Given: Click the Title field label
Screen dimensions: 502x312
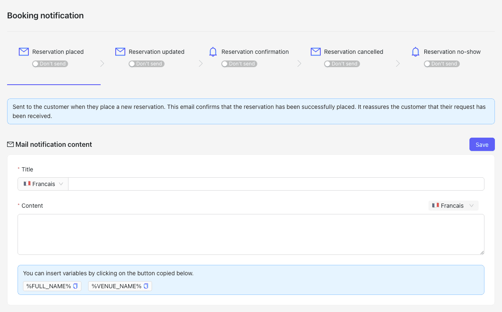Looking at the screenshot, I should (27, 169).
